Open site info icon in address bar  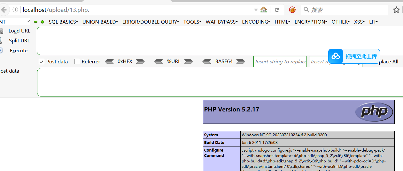click(15, 10)
